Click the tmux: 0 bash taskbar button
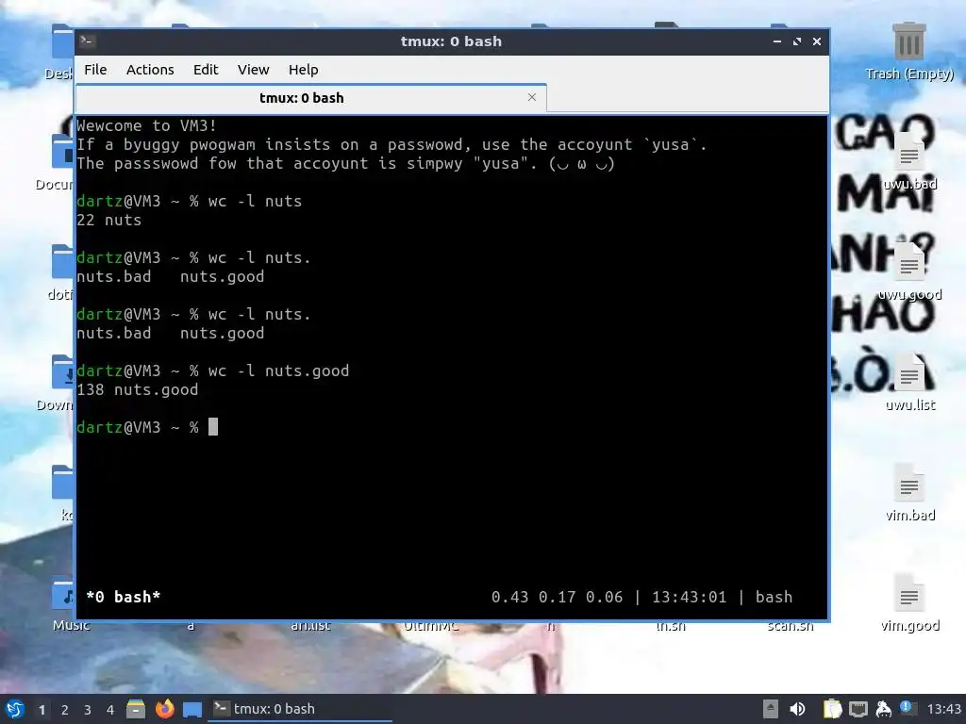Image resolution: width=966 pixels, height=724 pixels. pos(300,709)
